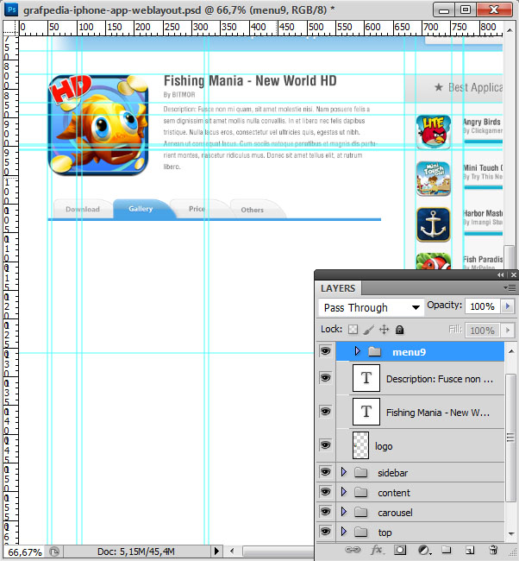Select the Gallery tab in the design
519x561 pixels.
click(141, 209)
